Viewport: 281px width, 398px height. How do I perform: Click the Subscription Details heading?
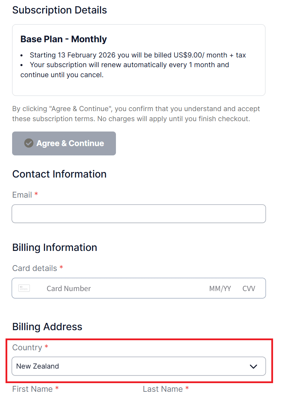(60, 10)
